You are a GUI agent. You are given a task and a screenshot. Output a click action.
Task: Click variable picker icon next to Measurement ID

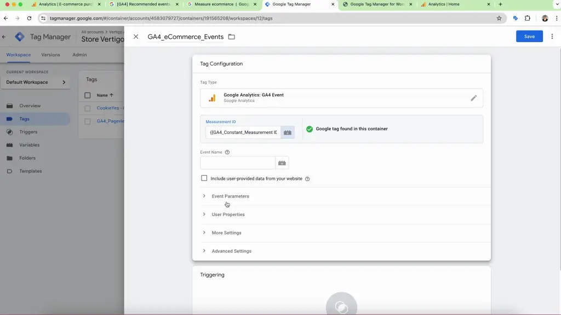click(x=288, y=132)
